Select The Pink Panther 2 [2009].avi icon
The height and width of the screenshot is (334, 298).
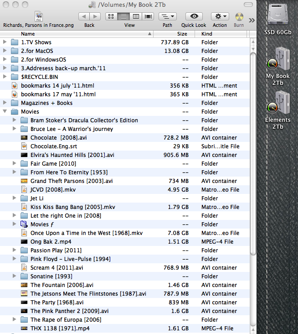pos(24,311)
